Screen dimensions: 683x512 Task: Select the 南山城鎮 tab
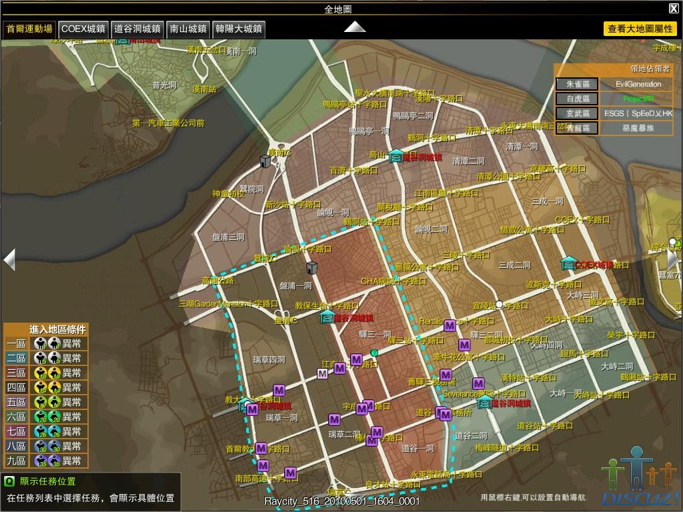coord(188,29)
